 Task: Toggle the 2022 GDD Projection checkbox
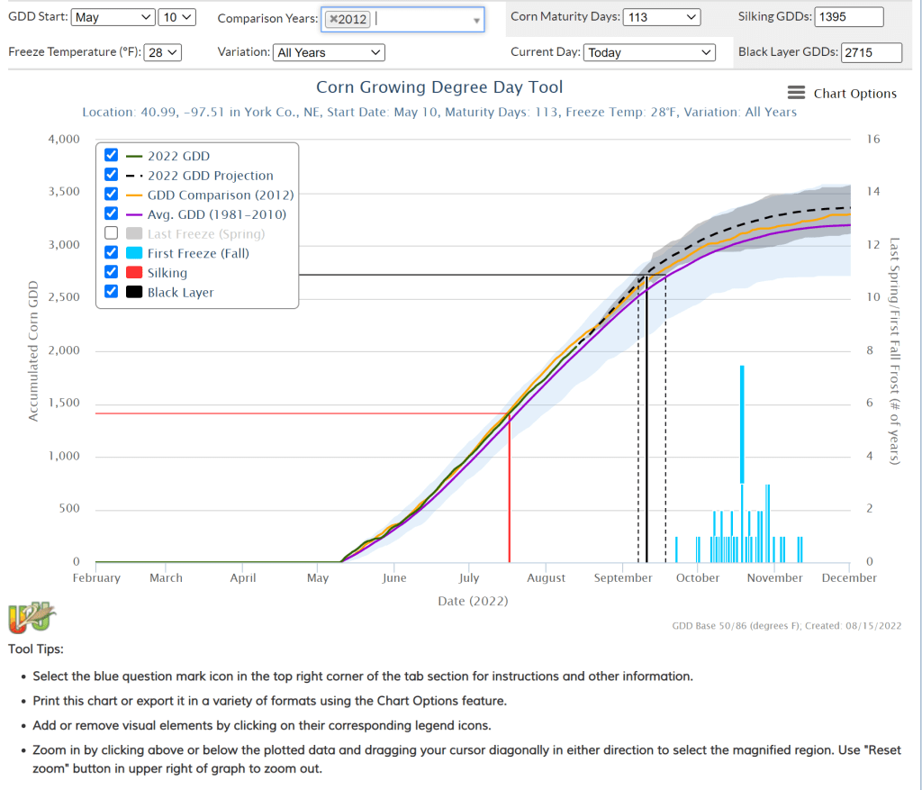click(x=111, y=176)
